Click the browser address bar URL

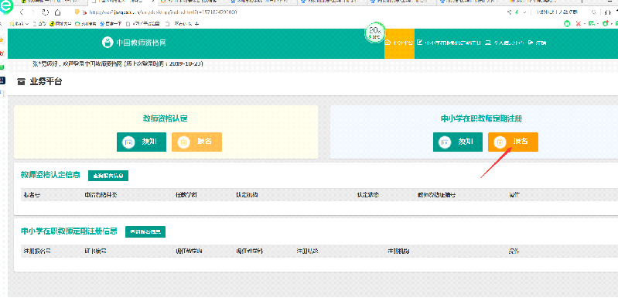[163, 12]
